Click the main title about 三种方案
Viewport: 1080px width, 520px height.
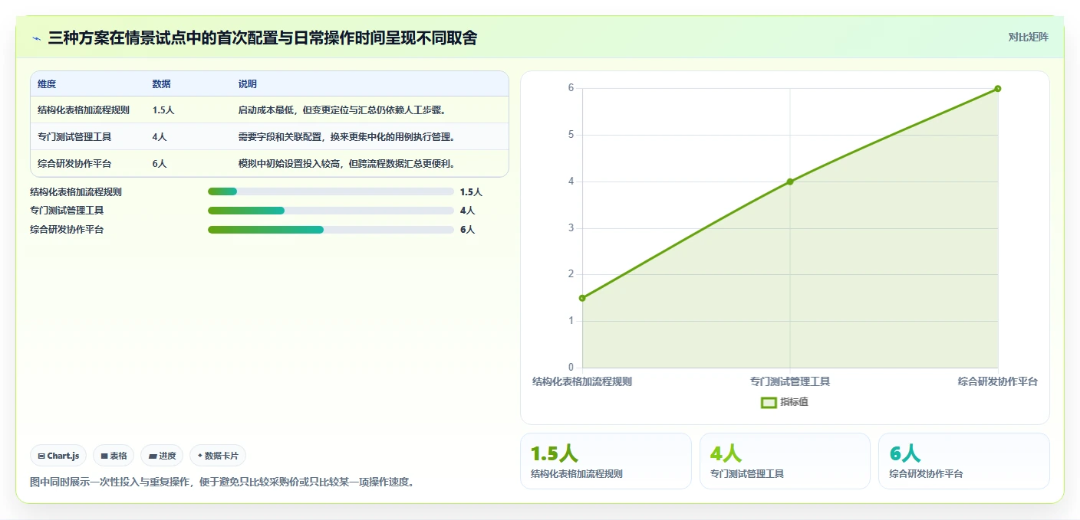click(262, 38)
